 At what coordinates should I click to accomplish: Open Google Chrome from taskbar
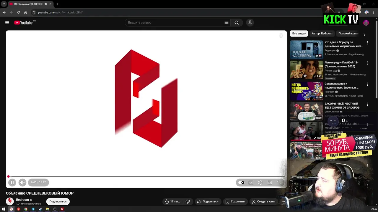point(26,209)
